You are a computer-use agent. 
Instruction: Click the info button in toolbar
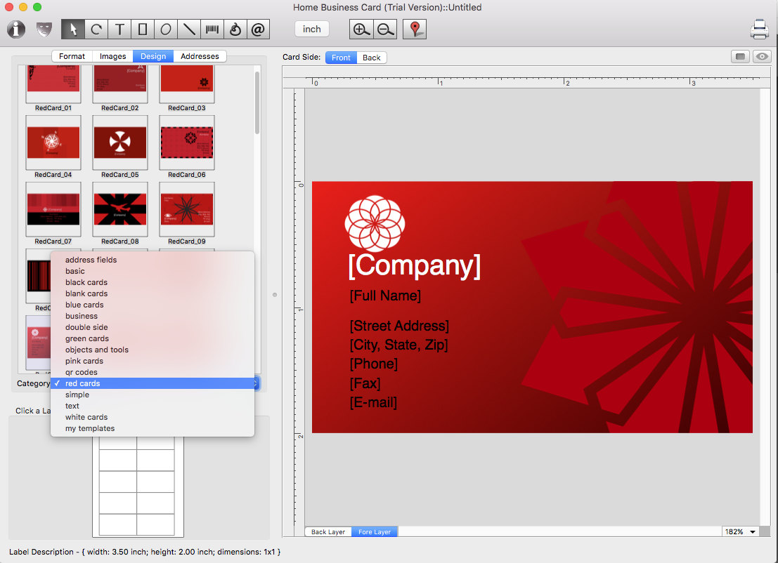(x=16, y=29)
